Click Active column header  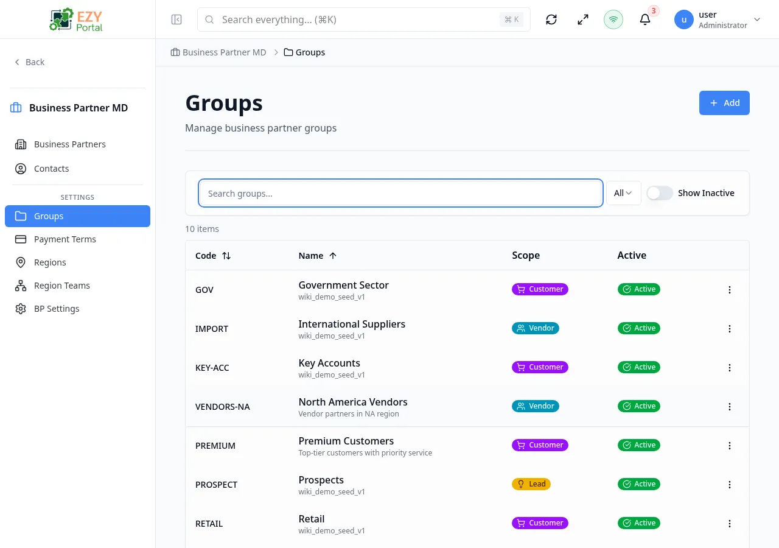(632, 256)
